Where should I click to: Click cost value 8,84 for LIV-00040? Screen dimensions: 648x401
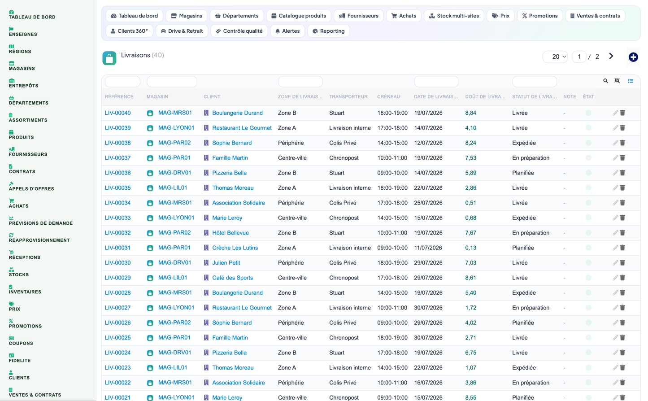[471, 113]
